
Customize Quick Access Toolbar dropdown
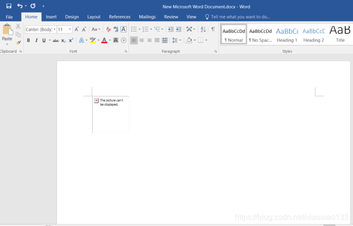click(43, 6)
